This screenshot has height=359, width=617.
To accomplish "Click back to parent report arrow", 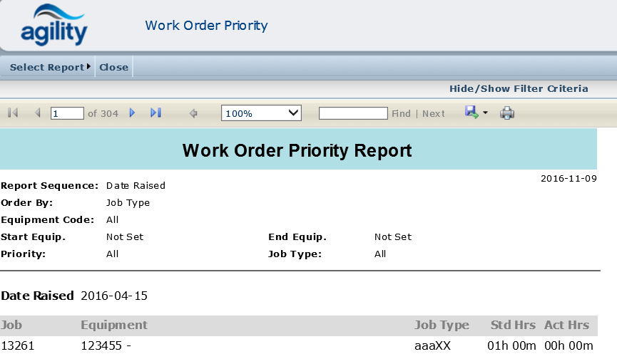I will 193,113.
